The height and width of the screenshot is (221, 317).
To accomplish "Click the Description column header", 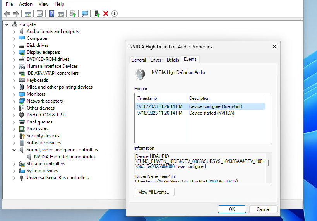I will click(226, 98).
